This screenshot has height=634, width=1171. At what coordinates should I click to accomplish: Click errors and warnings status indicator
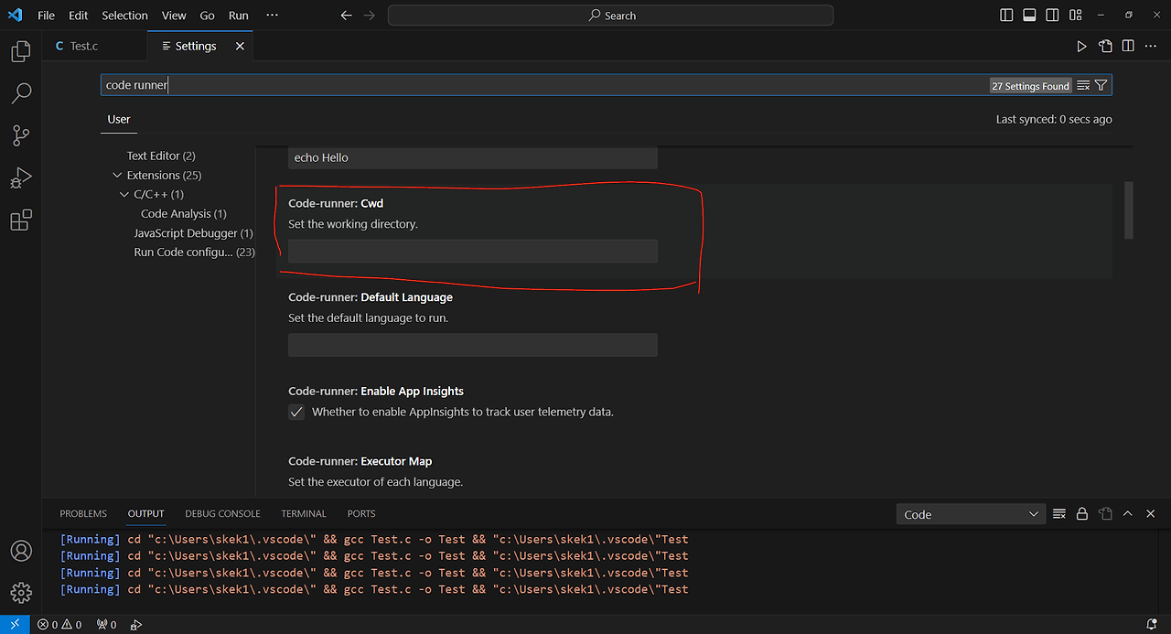[59, 625]
